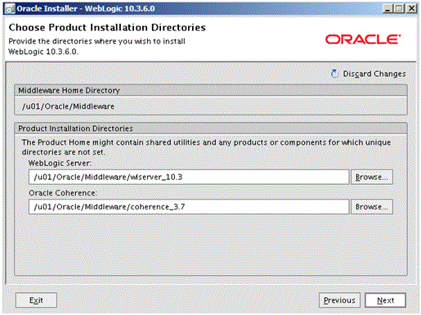The image size is (421, 315).
Task: Maximize the Oracle Installer window
Action: point(399,9)
